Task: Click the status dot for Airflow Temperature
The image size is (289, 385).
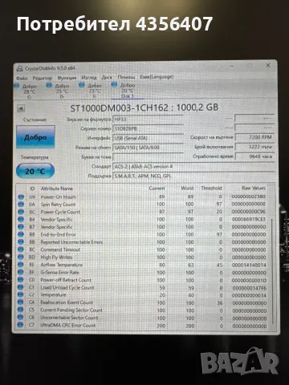Action: [x=21, y=265]
